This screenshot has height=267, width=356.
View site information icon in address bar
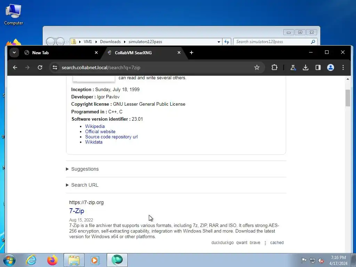[55, 67]
